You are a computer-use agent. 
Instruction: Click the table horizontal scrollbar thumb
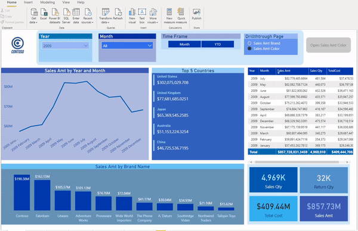point(297,162)
